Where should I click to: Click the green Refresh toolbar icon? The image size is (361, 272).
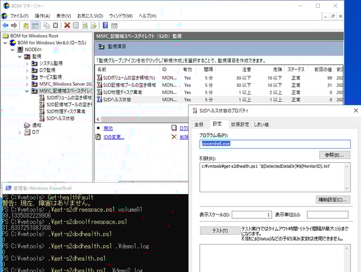pyautogui.click(x=85, y=25)
